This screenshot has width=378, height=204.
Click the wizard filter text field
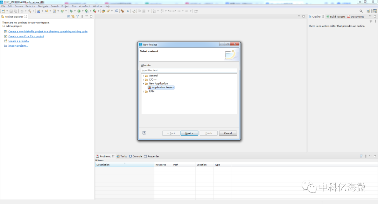coord(189,70)
